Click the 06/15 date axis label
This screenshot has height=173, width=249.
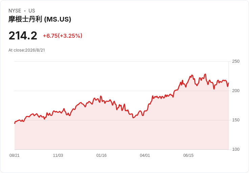(x=188, y=155)
